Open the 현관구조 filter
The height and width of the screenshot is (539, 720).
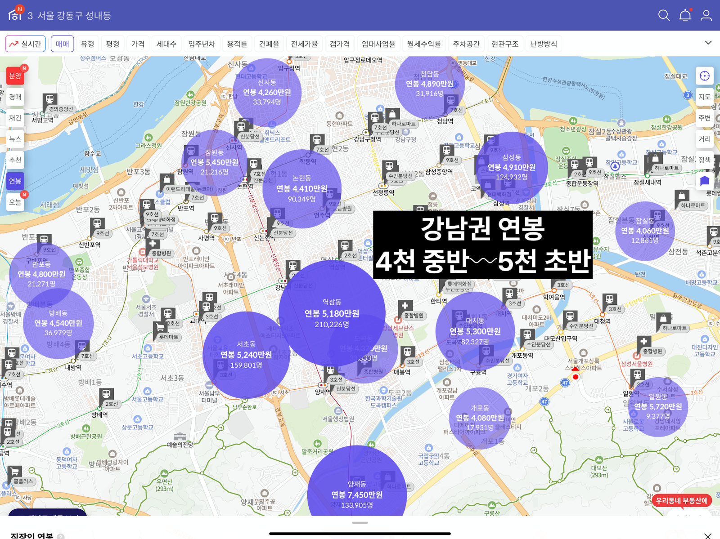tap(505, 44)
